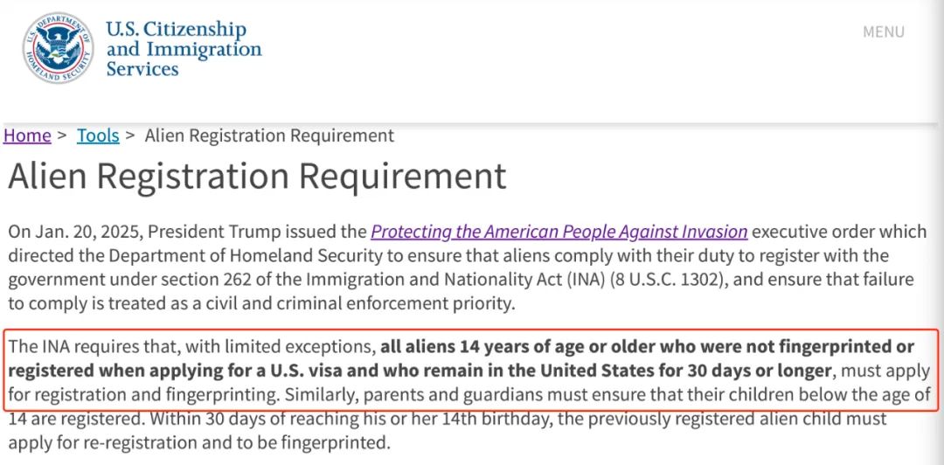The height and width of the screenshot is (465, 944).
Task: Click 'section 262 of the Immigration' text
Action: 234,280
